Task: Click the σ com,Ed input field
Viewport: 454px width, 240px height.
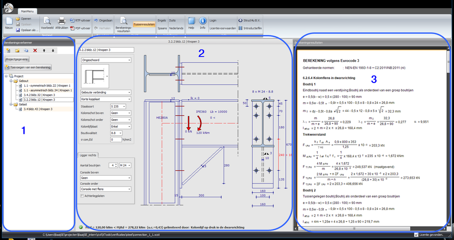Action: point(115,140)
